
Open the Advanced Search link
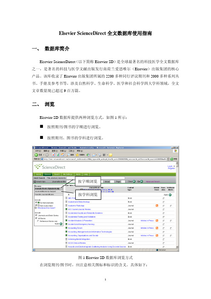click(153, 181)
